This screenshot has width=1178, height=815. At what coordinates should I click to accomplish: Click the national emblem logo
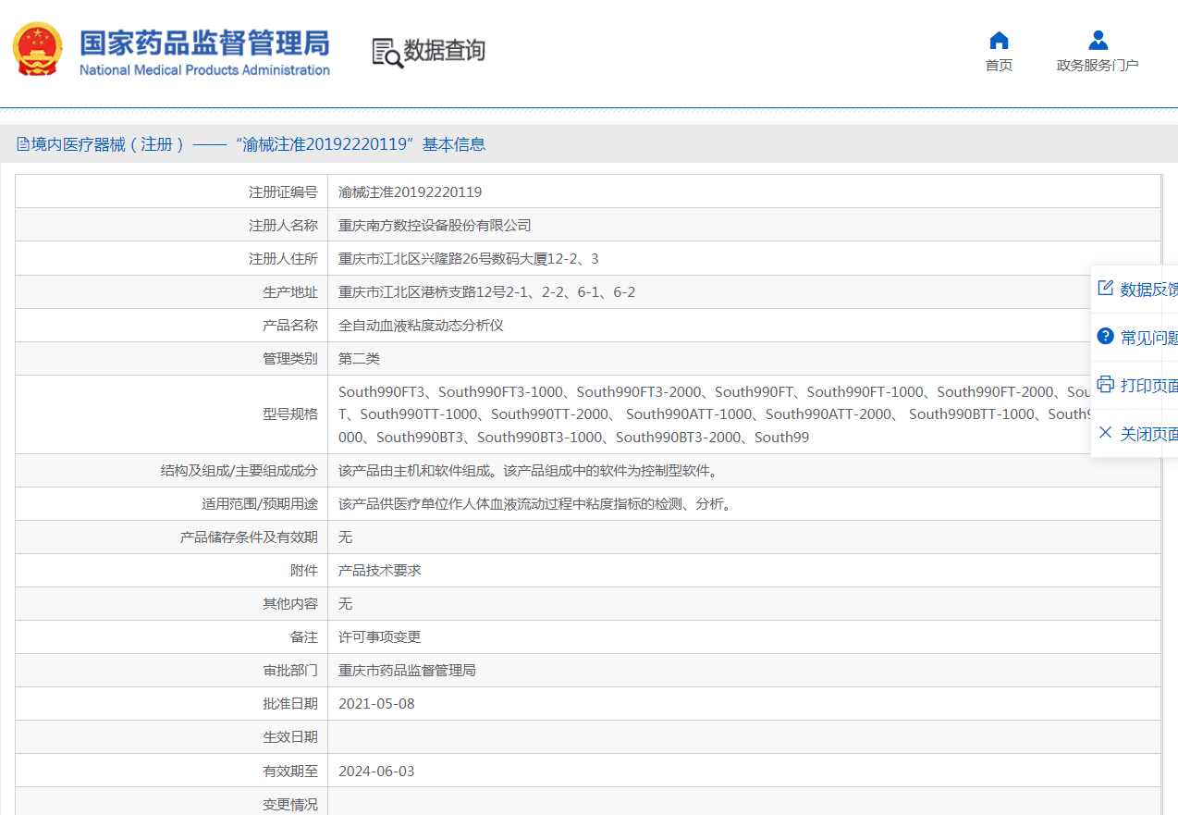pyautogui.click(x=38, y=49)
